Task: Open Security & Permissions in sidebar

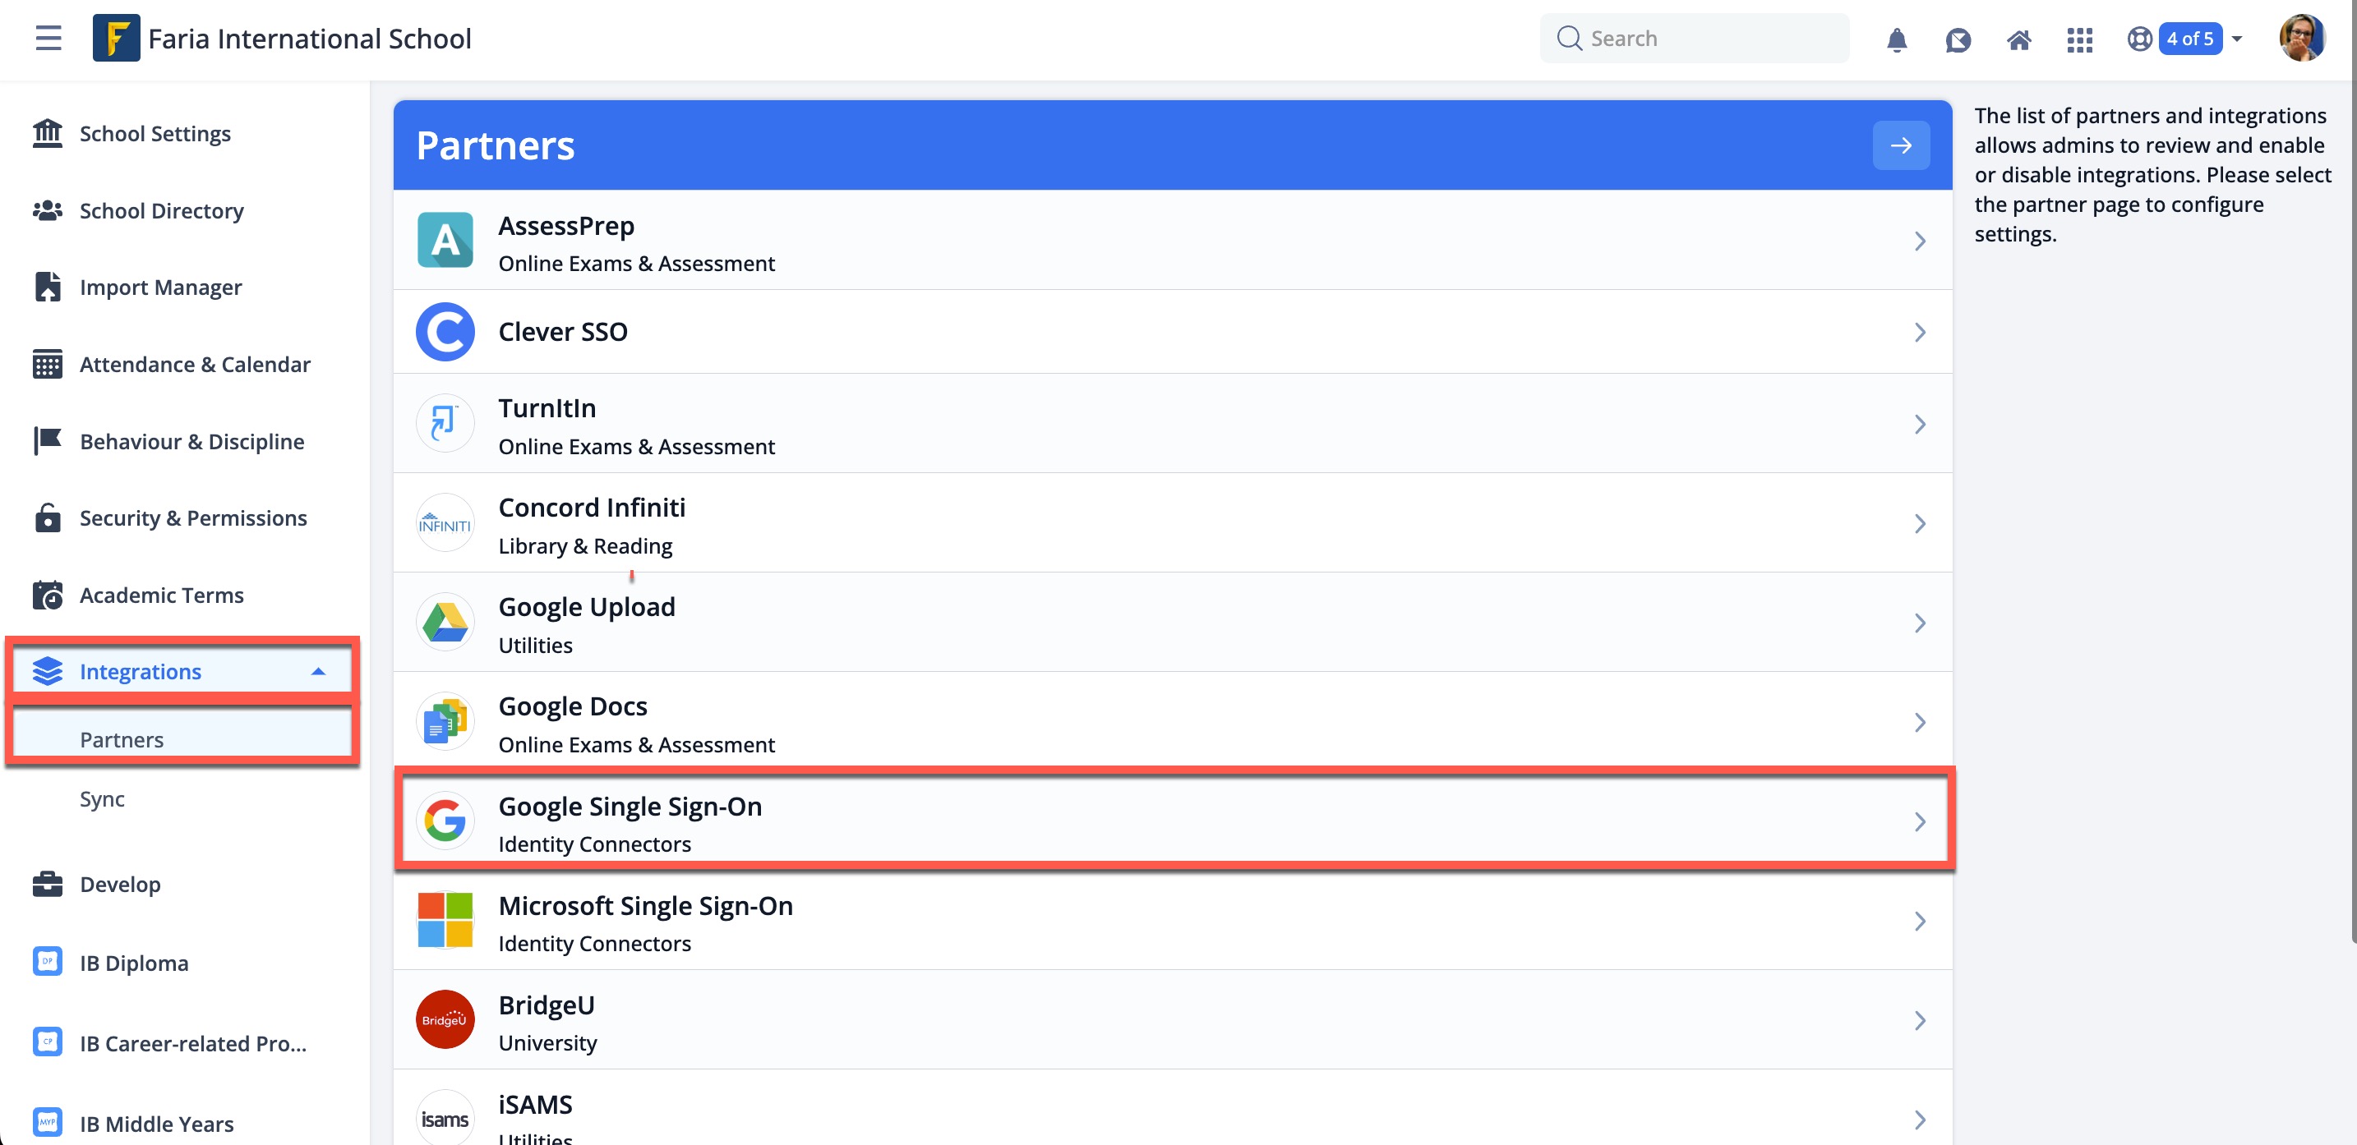Action: click(183, 517)
